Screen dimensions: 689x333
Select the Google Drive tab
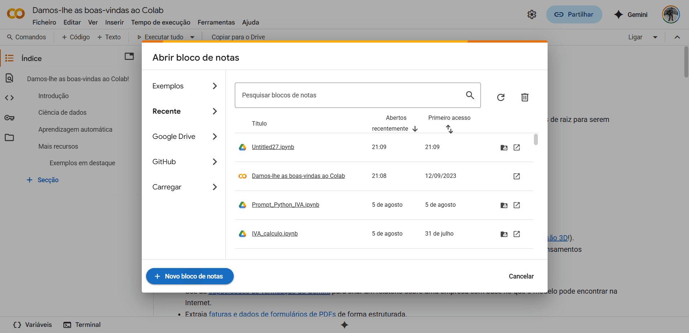pos(185,136)
